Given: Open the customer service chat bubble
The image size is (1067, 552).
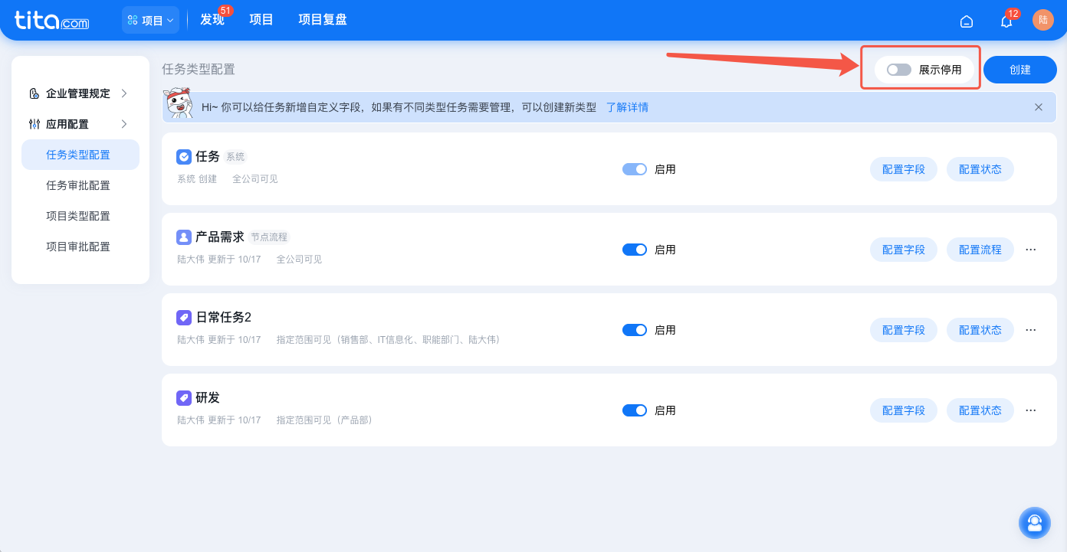Looking at the screenshot, I should pos(1035,523).
